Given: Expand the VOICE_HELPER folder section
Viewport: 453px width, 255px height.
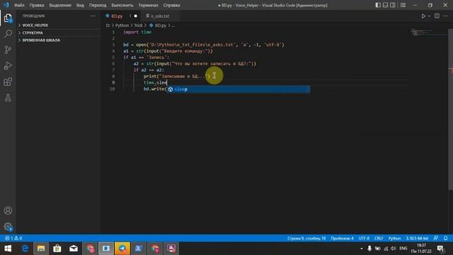Looking at the screenshot, I should point(59,25).
